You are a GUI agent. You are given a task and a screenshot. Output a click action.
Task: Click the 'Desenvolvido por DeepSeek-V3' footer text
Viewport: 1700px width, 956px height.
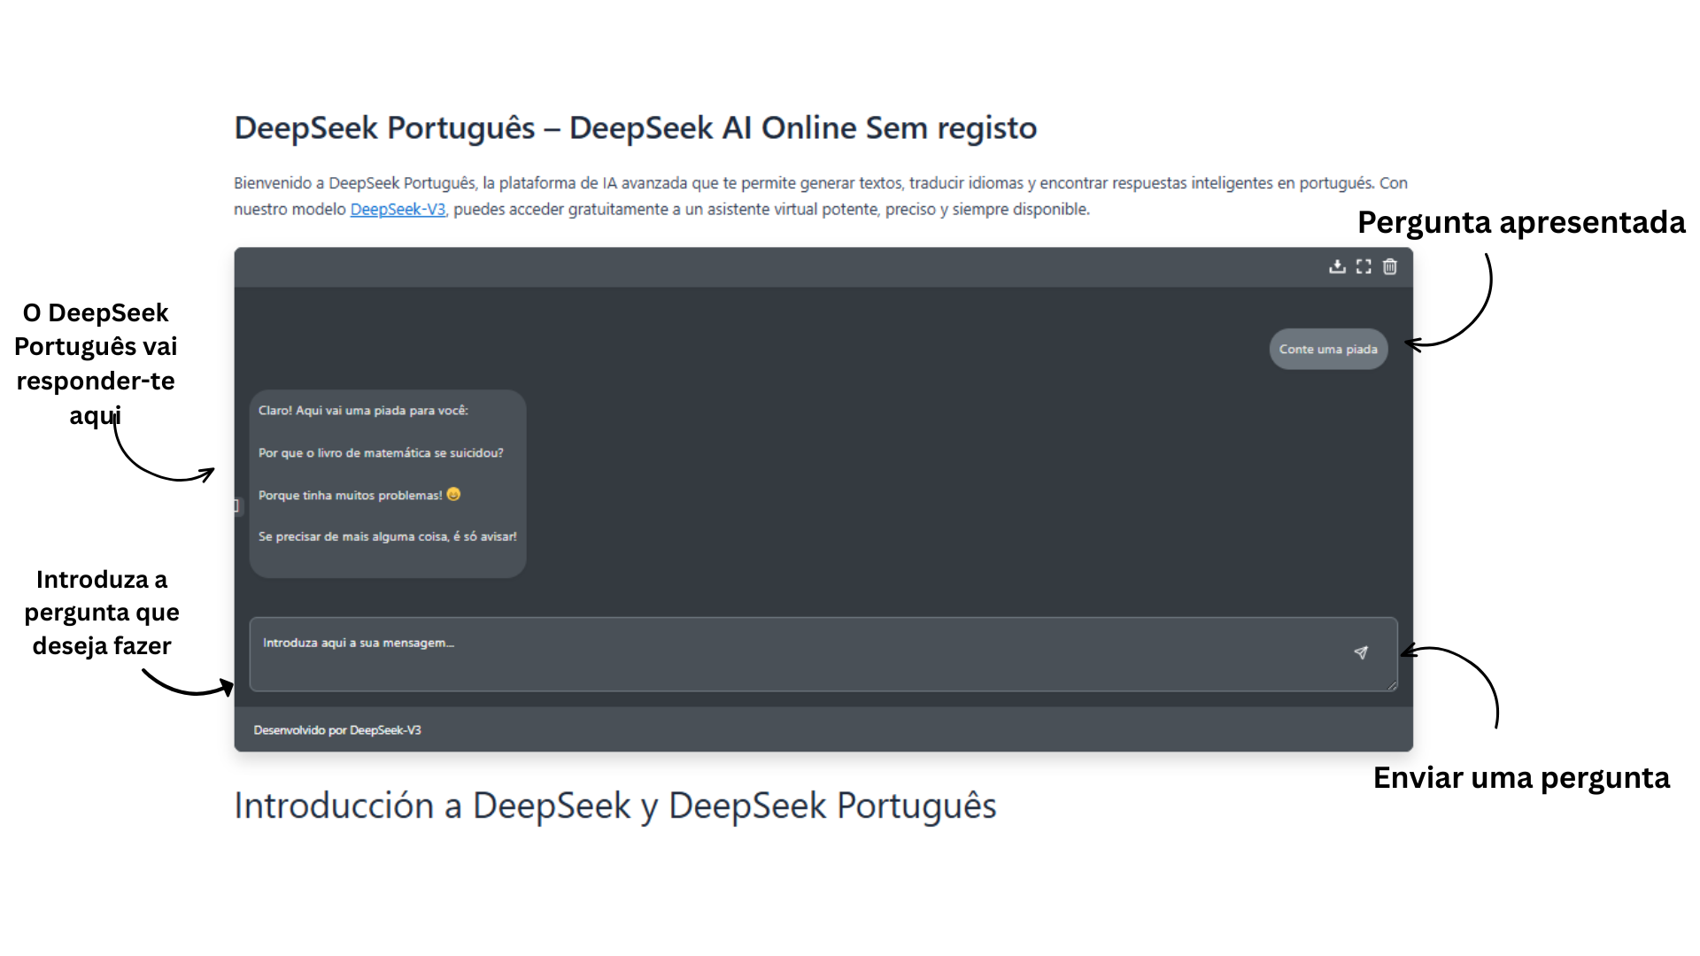coord(336,729)
